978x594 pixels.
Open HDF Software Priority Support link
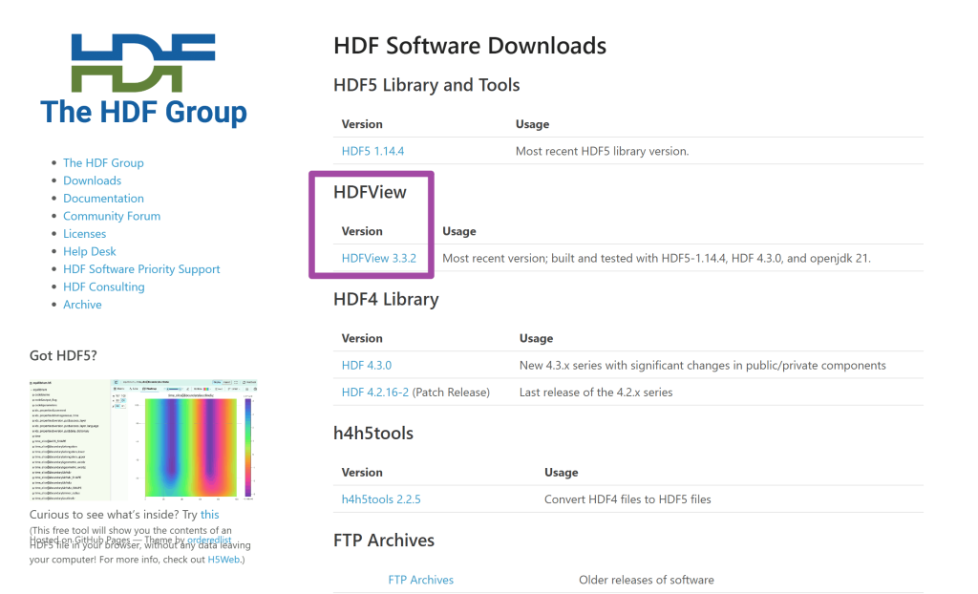(x=141, y=269)
